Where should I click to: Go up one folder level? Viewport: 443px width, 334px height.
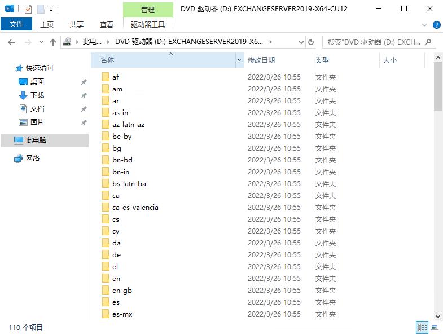[x=53, y=42]
